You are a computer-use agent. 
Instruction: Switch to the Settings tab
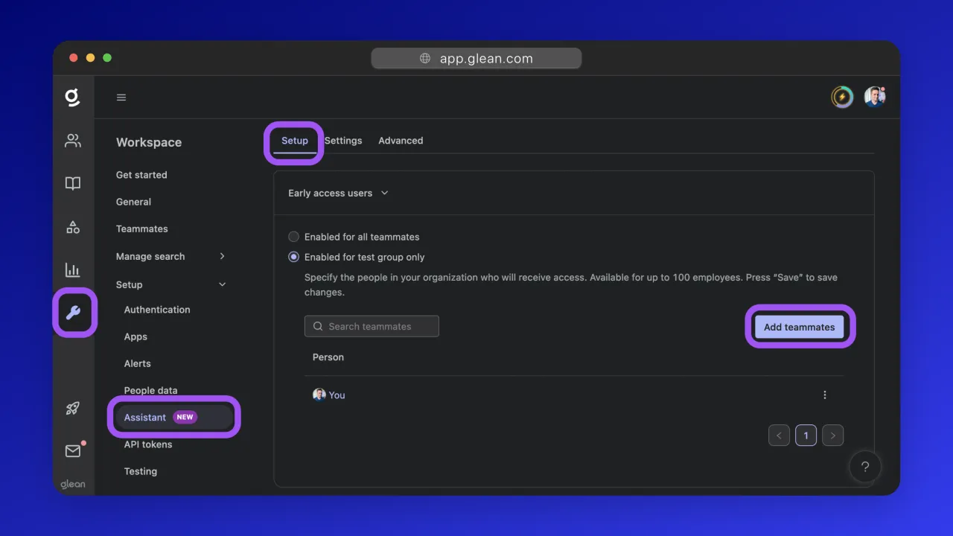(343, 141)
